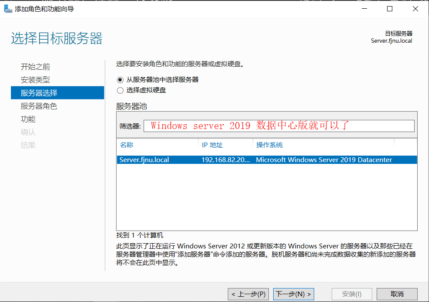This screenshot has height=302, width=429.
Task: Open the 安装类型 wizard step
Action: tap(35, 80)
